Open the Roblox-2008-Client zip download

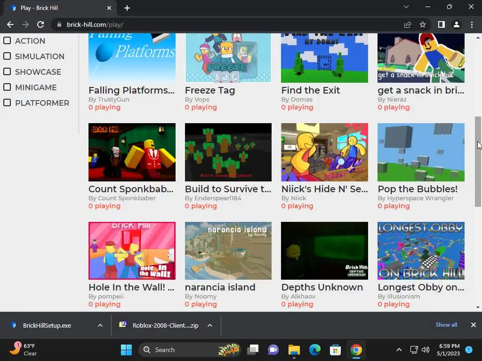click(165, 325)
